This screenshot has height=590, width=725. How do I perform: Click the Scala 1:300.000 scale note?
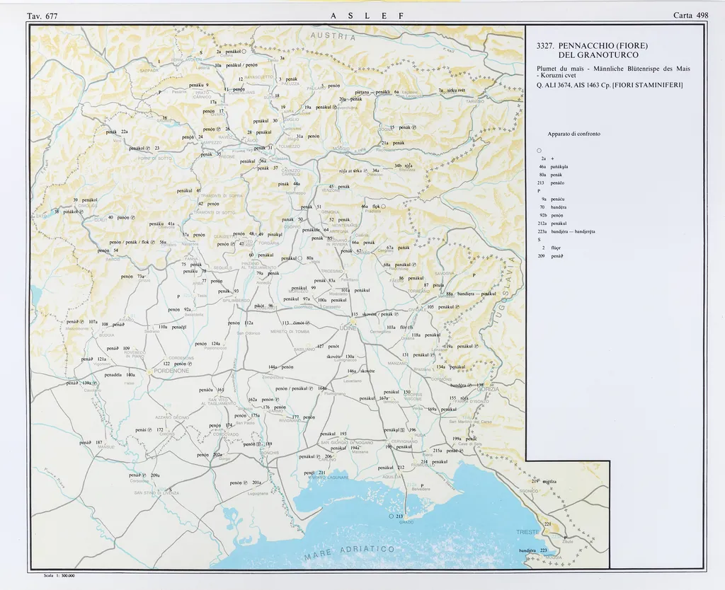[59, 576]
